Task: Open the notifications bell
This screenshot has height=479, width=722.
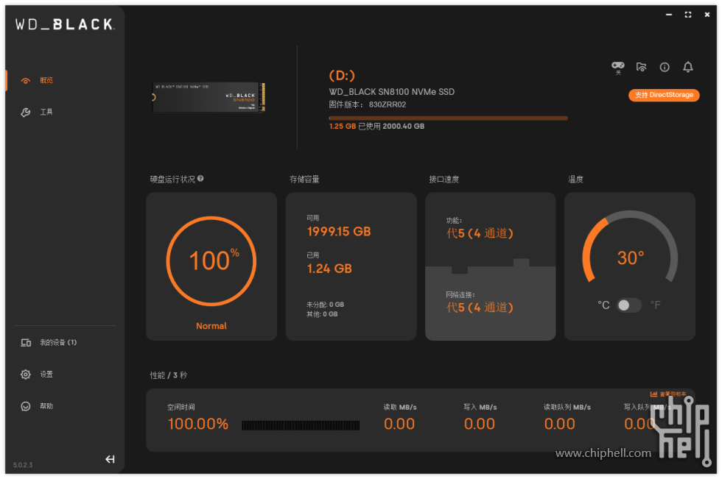Action: (x=688, y=67)
